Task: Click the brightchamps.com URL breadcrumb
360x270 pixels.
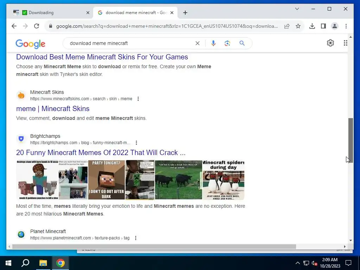Action: 80,143
